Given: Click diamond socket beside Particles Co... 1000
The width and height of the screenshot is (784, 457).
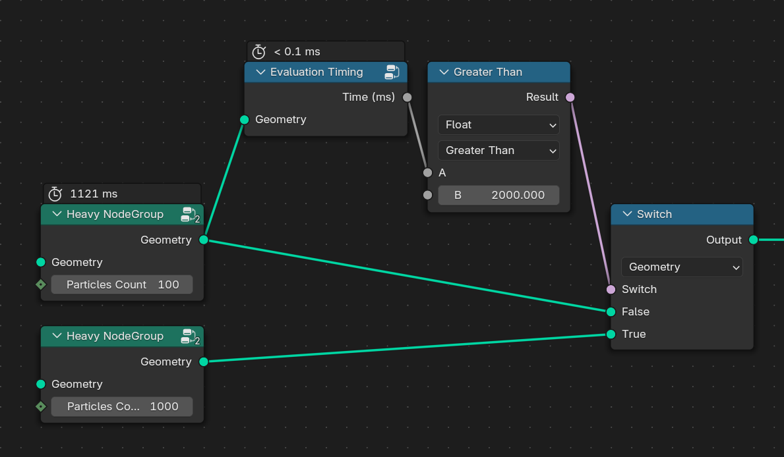Looking at the screenshot, I should tap(41, 406).
